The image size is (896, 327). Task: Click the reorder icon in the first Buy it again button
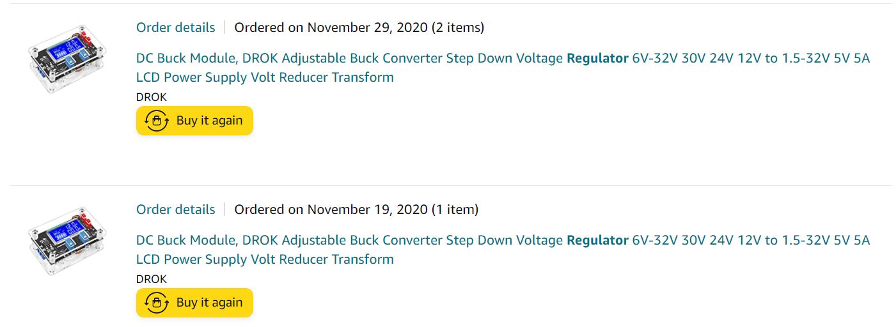156,121
